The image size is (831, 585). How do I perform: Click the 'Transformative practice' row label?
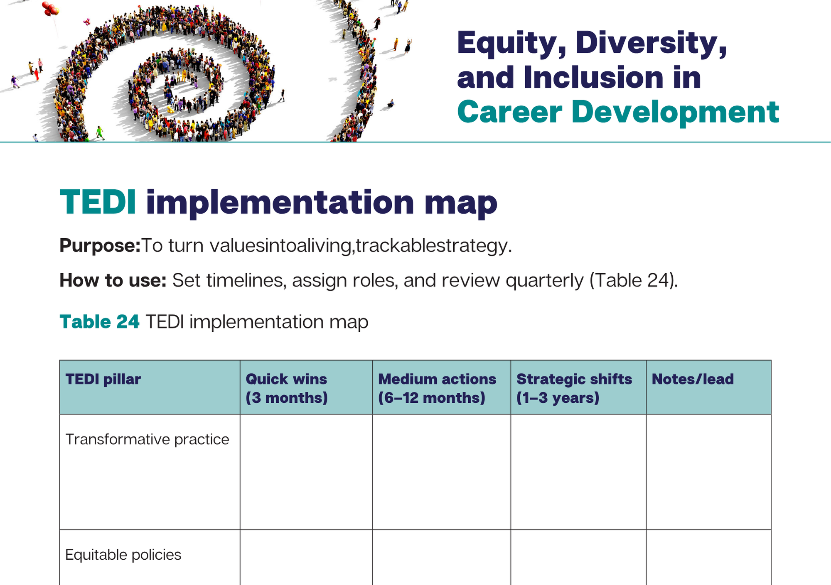coord(147,439)
